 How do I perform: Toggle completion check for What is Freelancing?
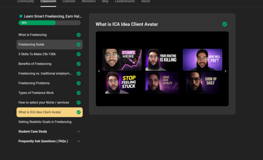coord(79,35)
